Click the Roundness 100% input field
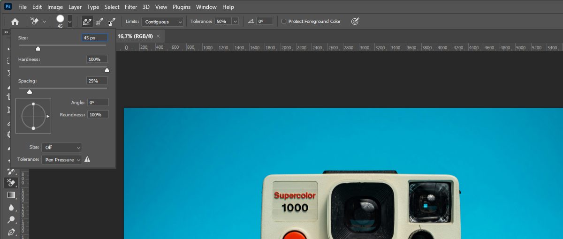The image size is (563, 239). pos(98,114)
